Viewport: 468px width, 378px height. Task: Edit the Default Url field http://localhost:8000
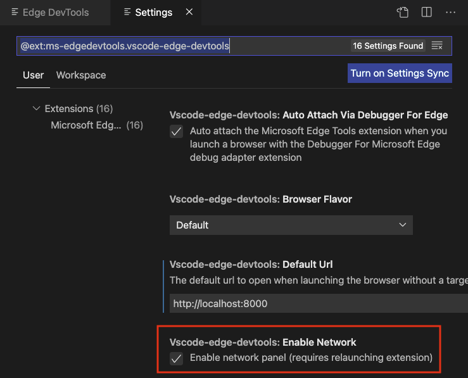(319, 303)
